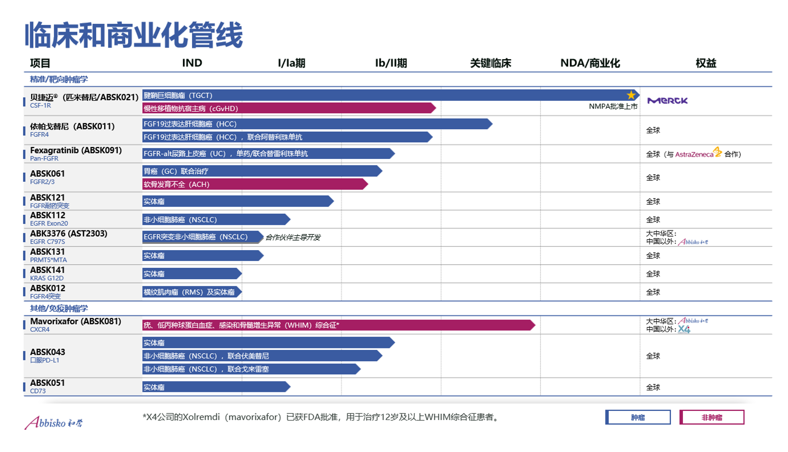Click the X4 logo in the Mavorixafor row
The width and height of the screenshot is (788, 452).
[684, 329]
